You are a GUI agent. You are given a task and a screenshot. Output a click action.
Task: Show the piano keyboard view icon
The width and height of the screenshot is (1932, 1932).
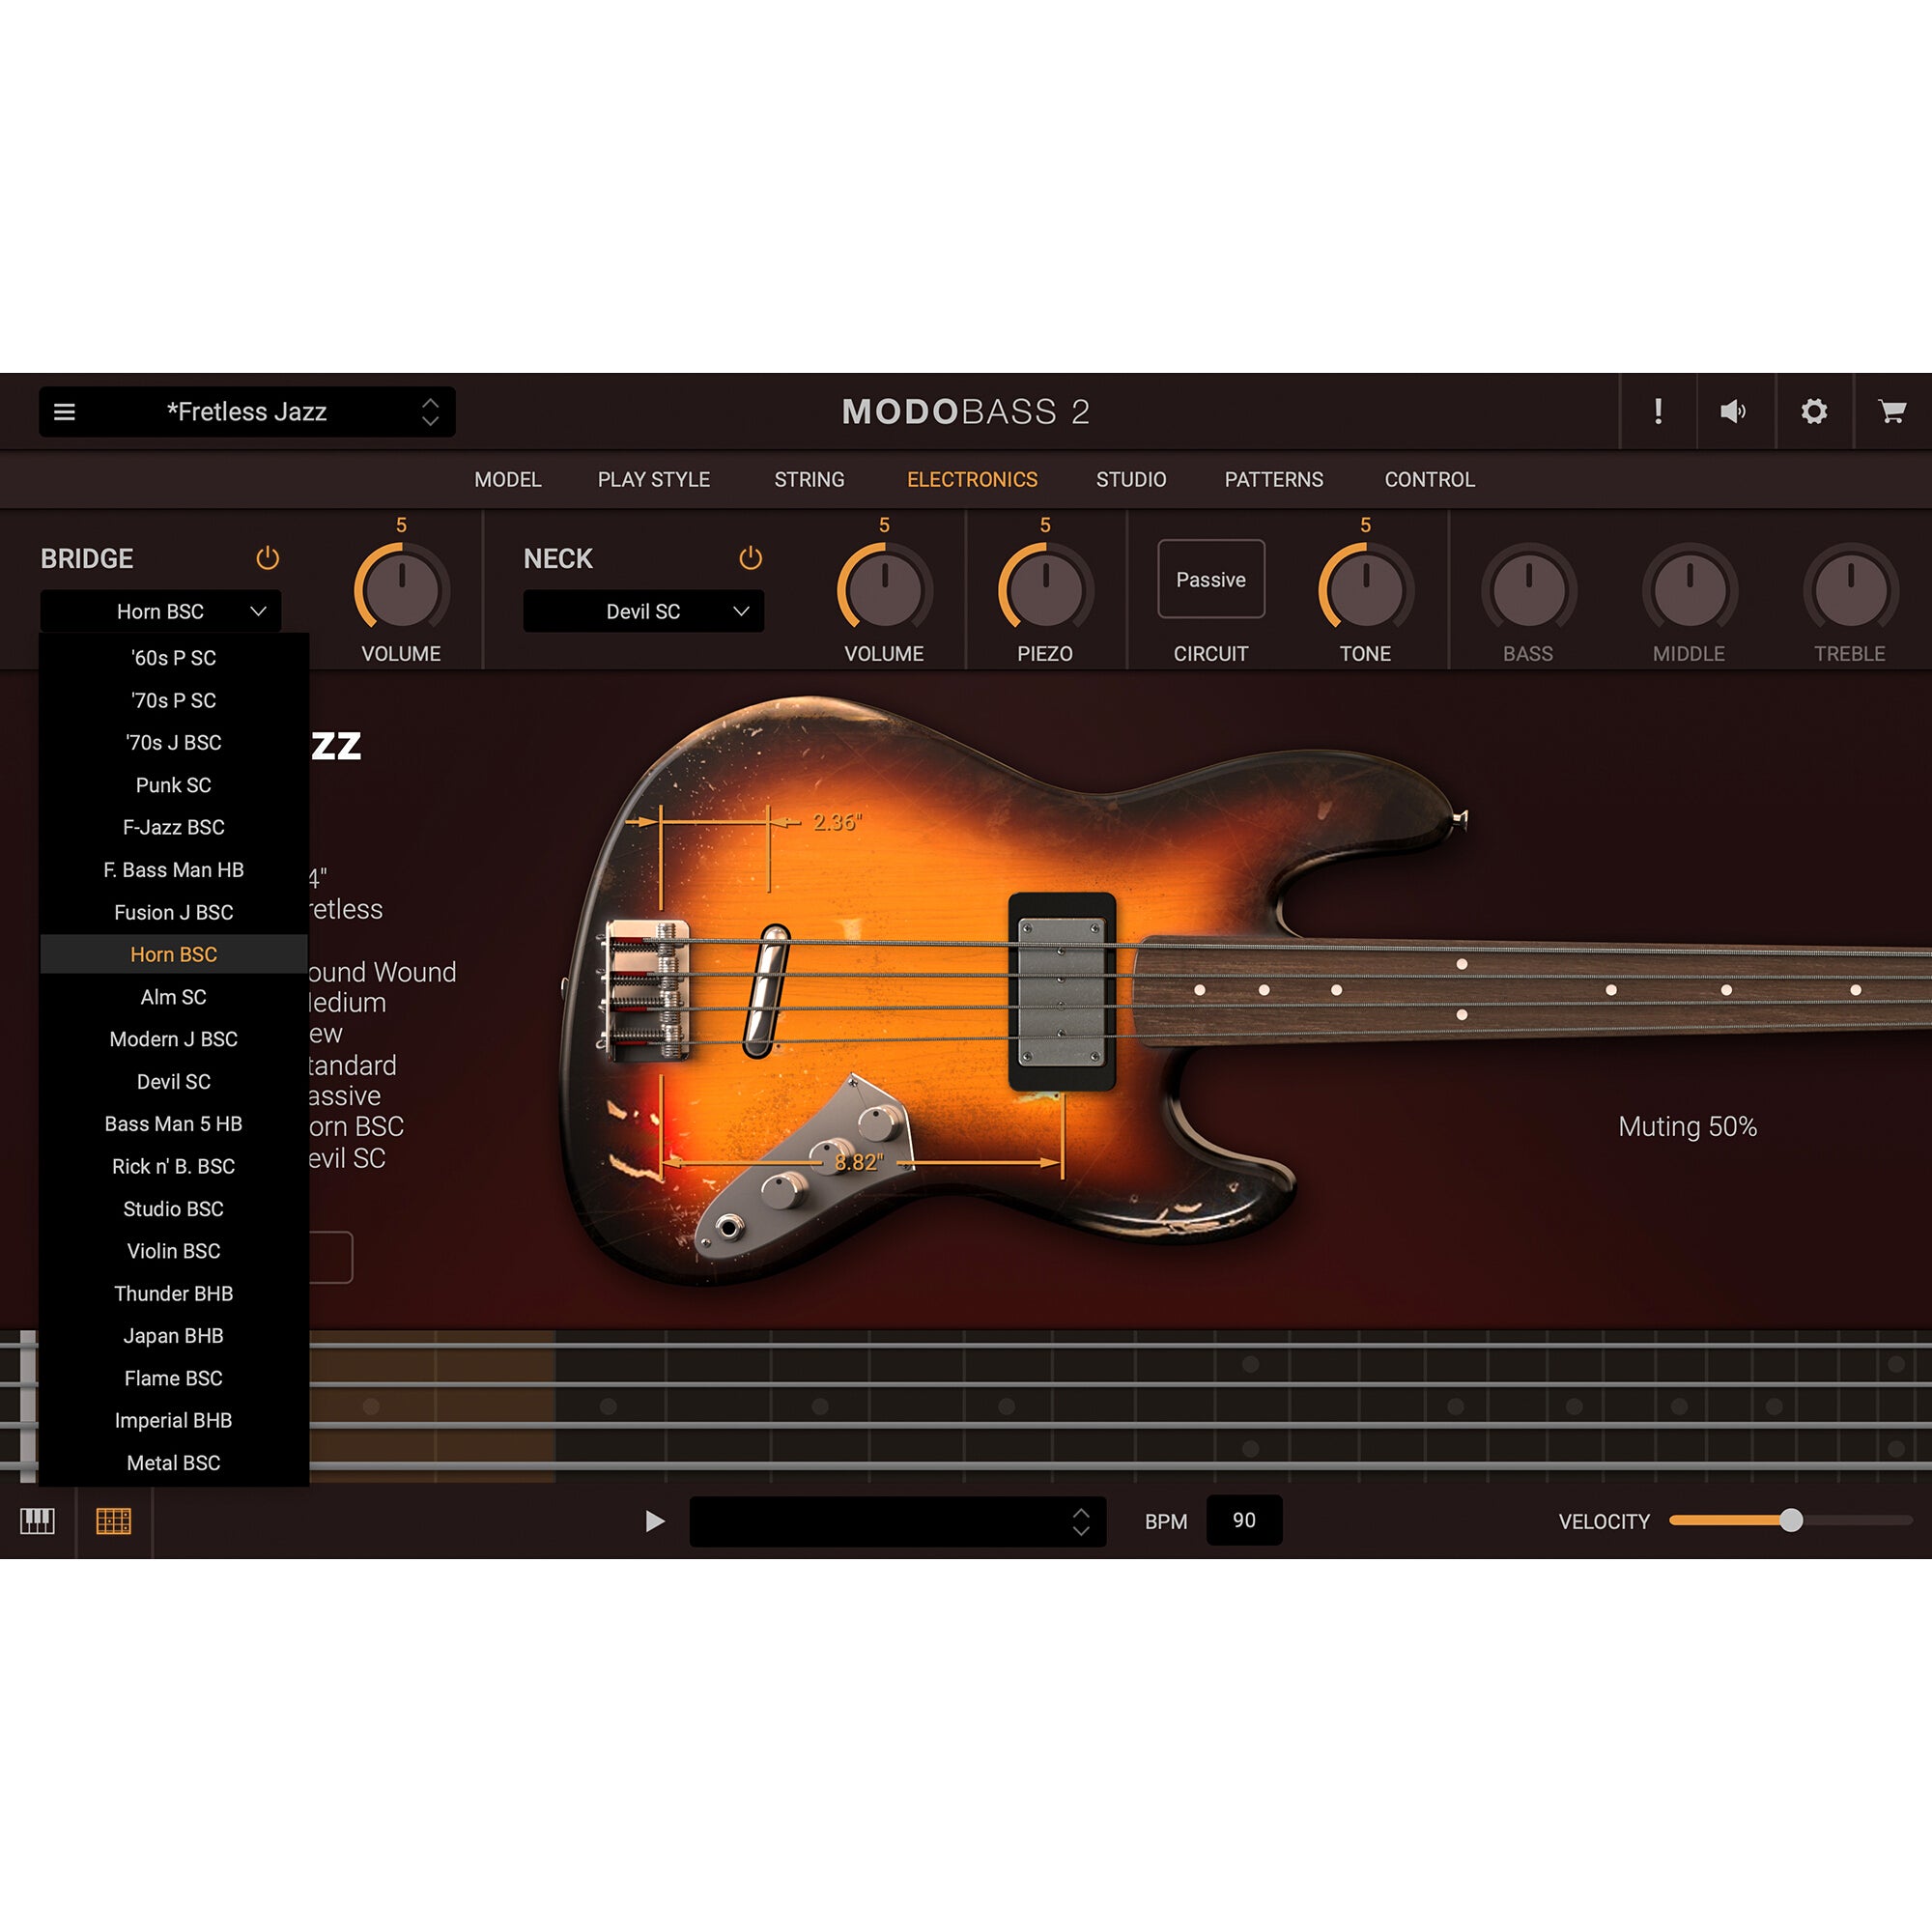[38, 1521]
